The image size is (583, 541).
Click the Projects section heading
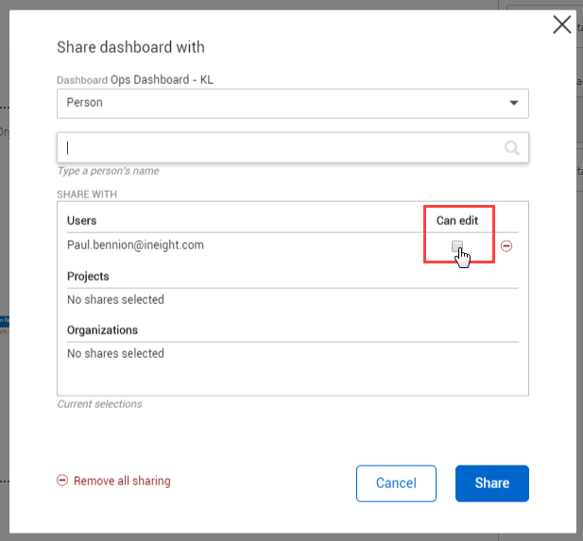coord(88,277)
